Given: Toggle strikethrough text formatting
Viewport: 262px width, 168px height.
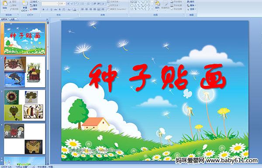Looking at the screenshot, I should click(55, 10).
